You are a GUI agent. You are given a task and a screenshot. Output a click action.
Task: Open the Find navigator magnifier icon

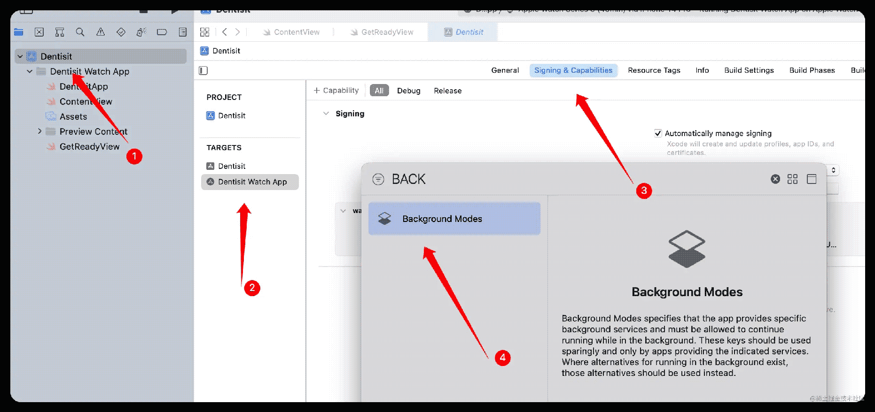pos(80,32)
